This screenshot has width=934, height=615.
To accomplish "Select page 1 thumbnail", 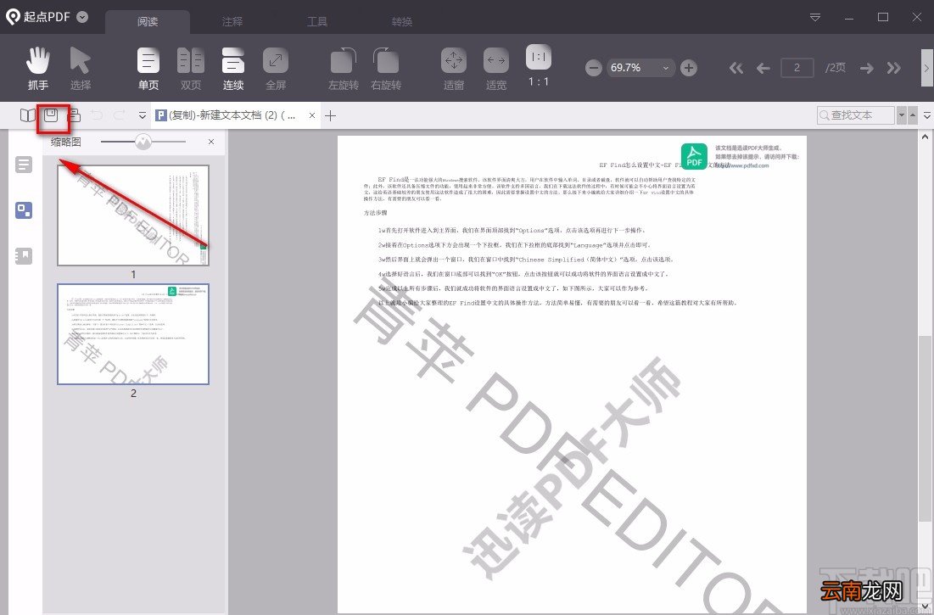I will pos(133,215).
